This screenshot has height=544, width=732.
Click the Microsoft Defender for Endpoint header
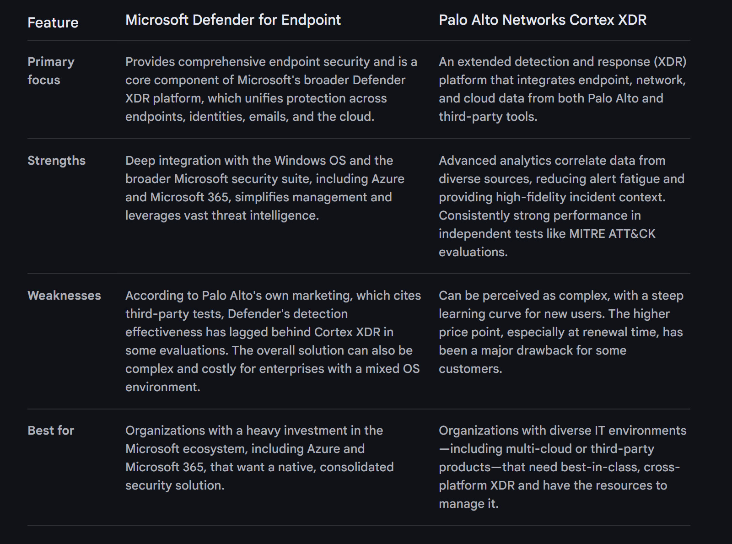233,20
